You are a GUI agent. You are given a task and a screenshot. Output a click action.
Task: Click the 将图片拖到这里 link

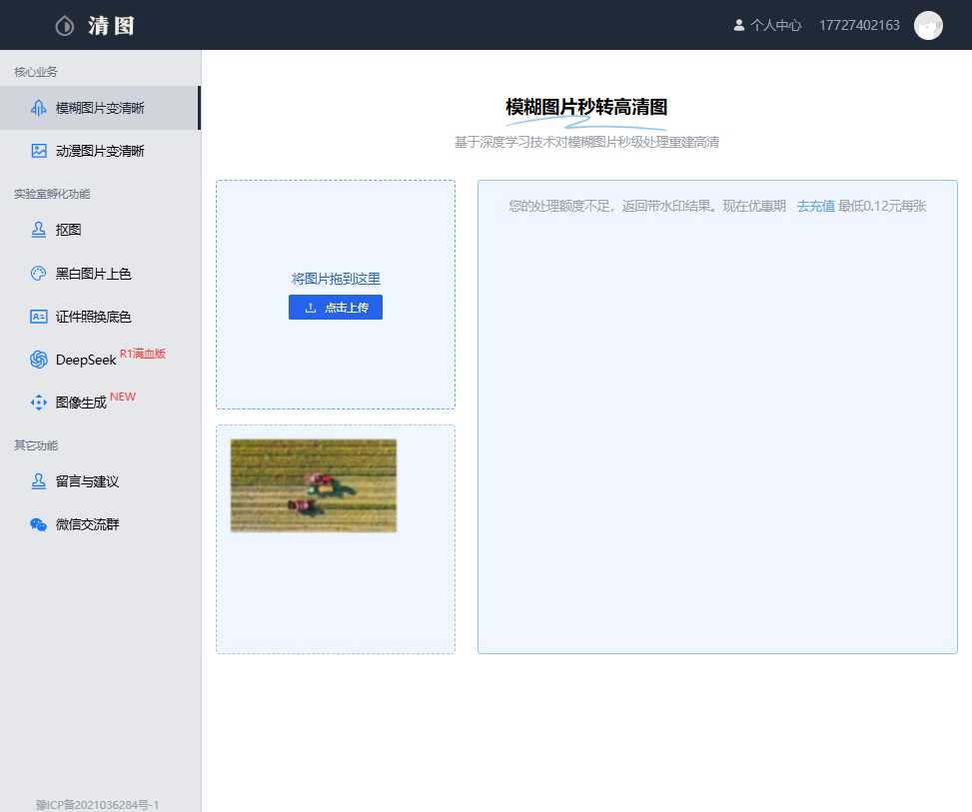[335, 278]
